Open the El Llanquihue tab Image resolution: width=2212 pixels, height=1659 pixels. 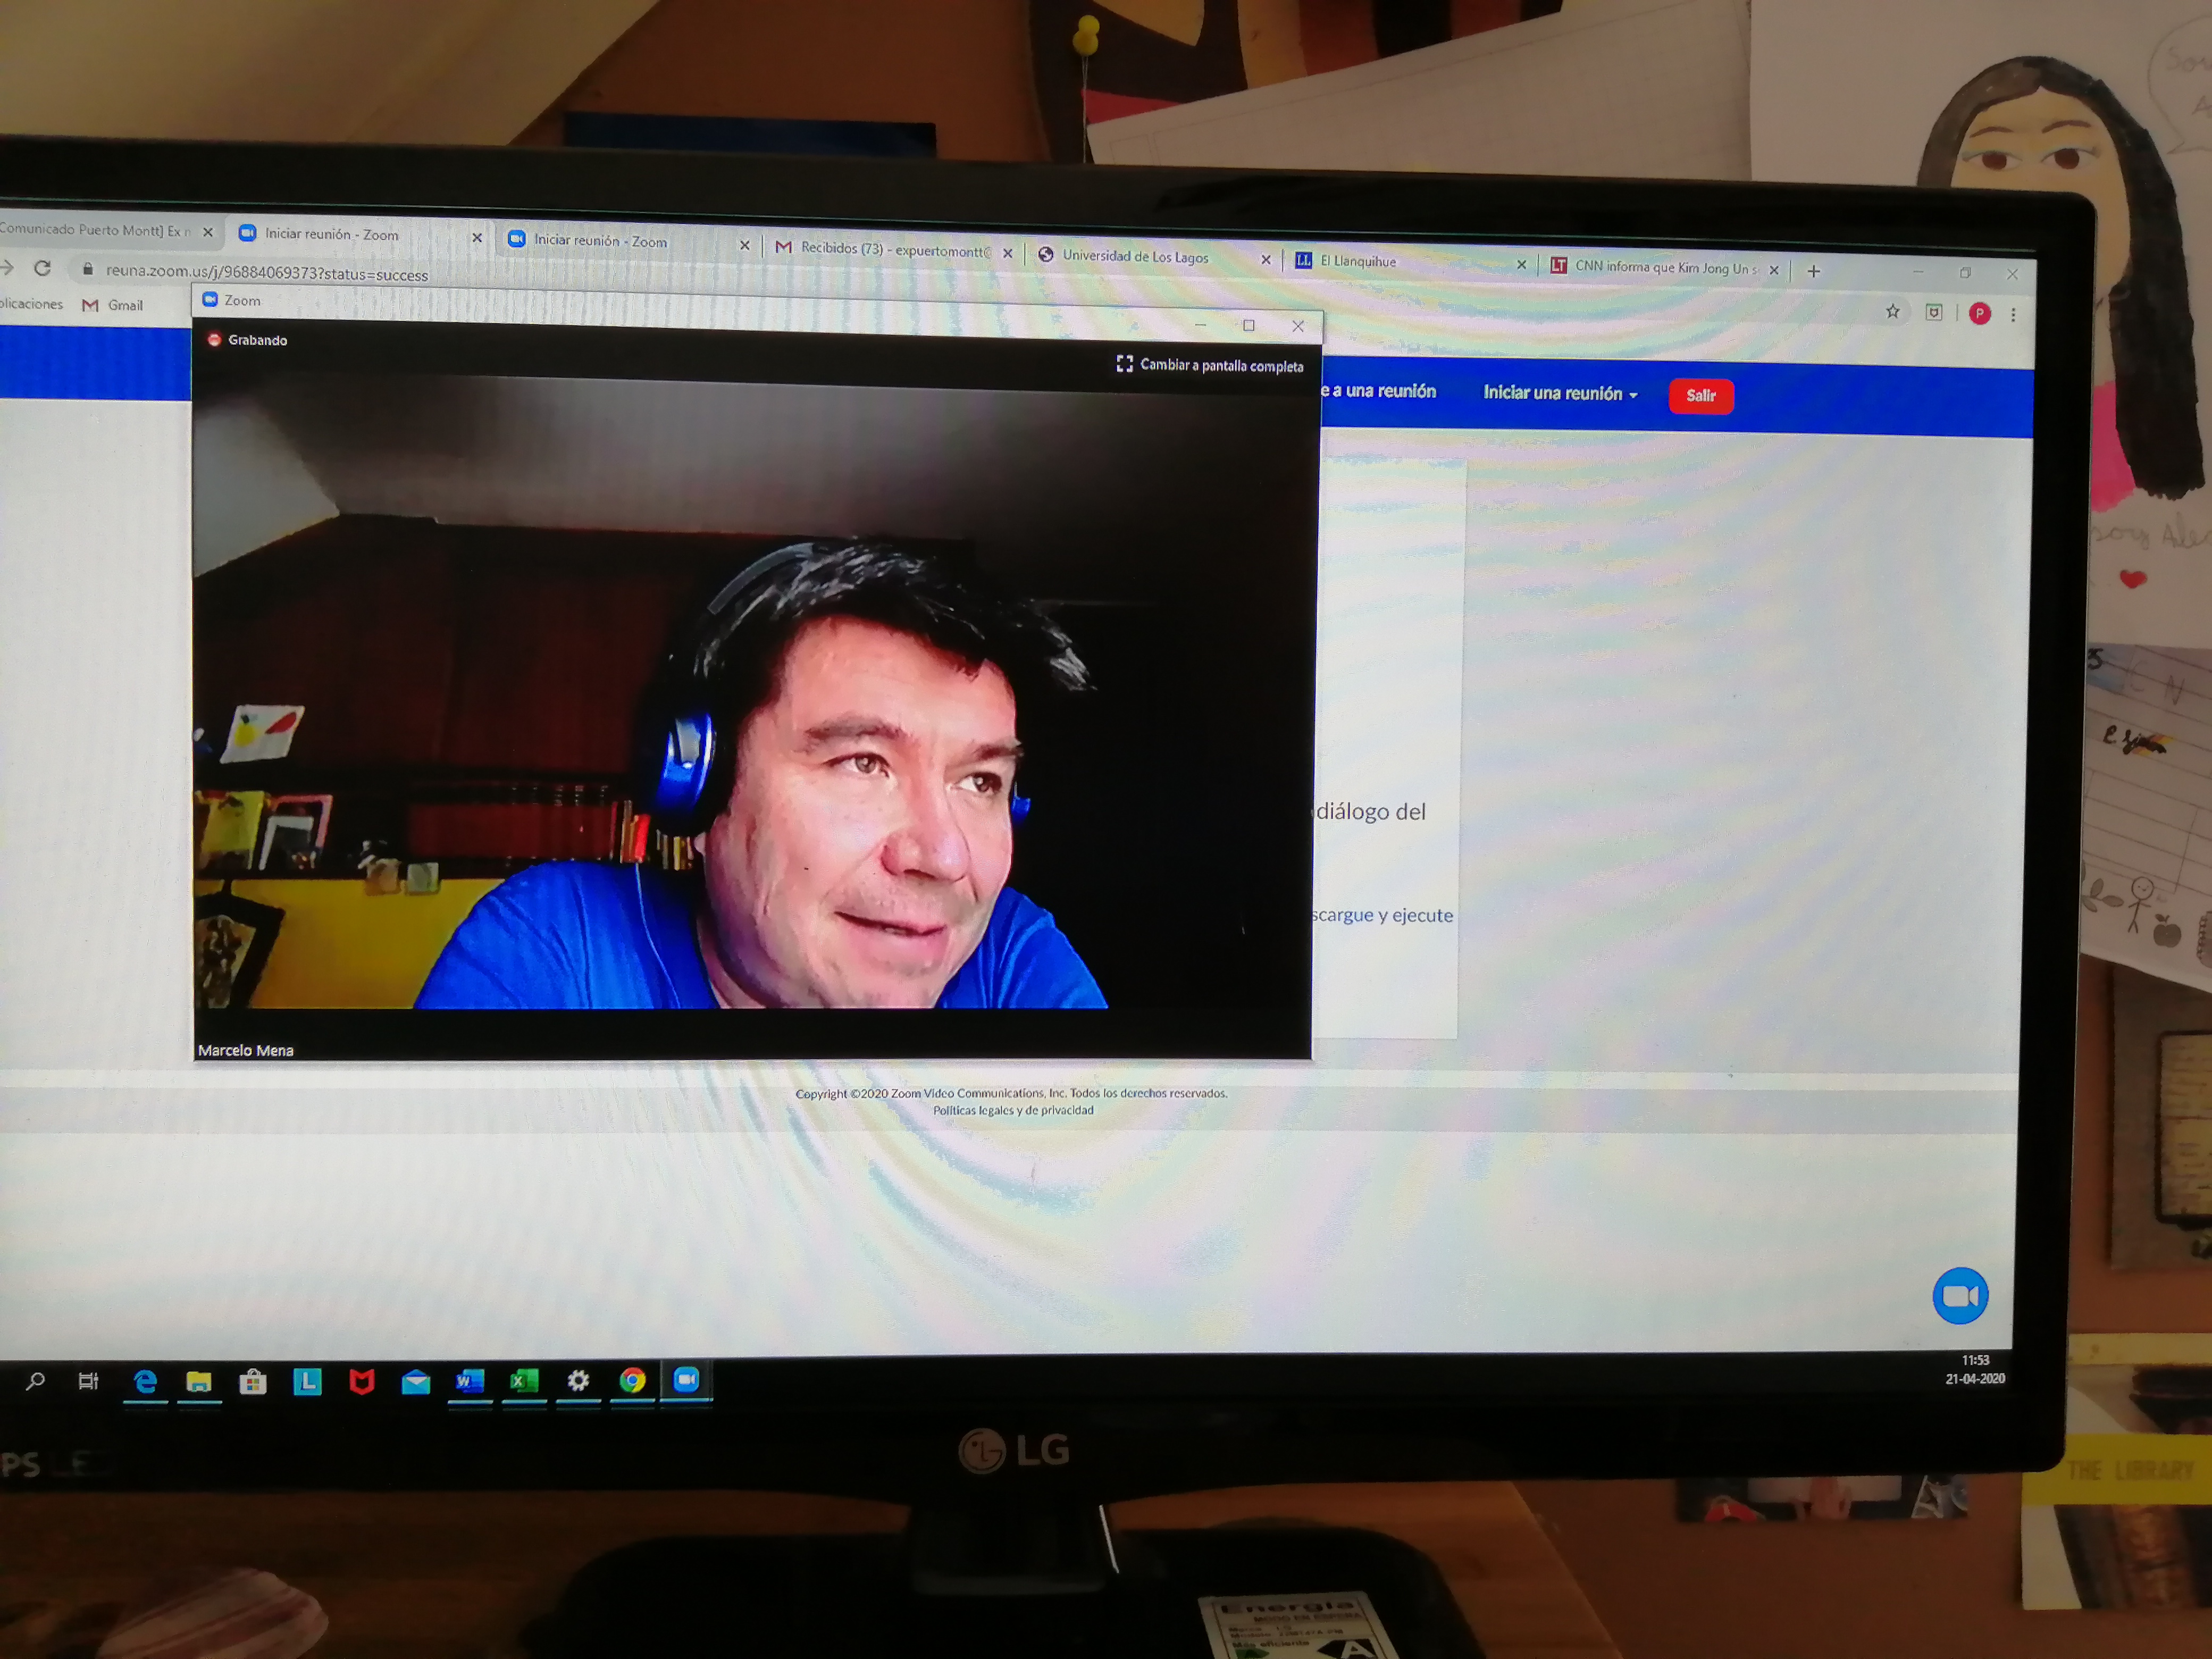(1358, 262)
